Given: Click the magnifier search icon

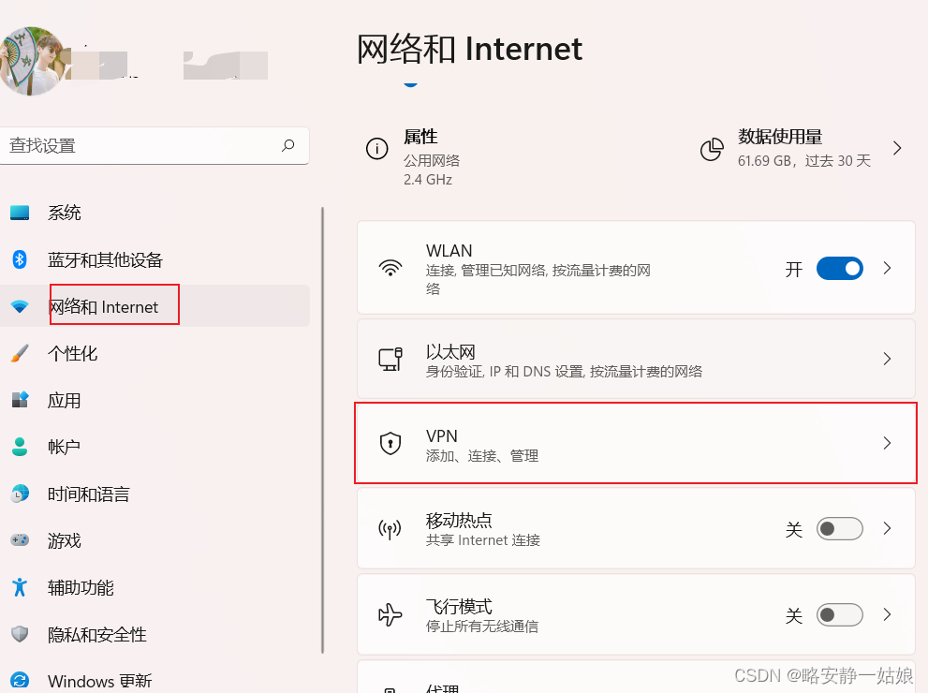Looking at the screenshot, I should coord(288,145).
